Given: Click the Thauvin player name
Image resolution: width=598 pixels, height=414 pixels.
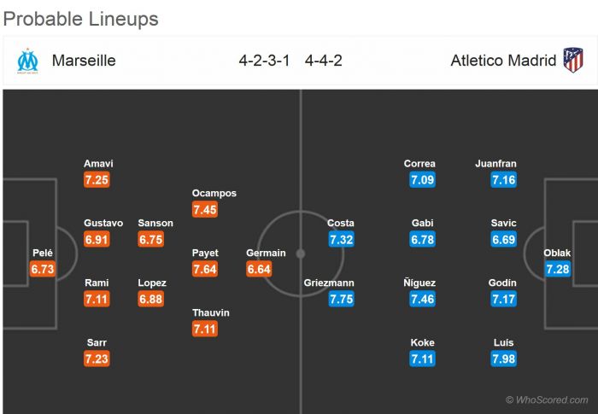Looking at the screenshot, I should coord(211,313).
